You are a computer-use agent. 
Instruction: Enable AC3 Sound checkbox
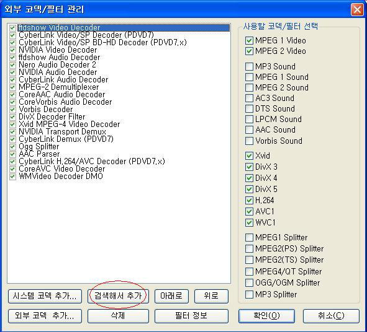pyautogui.click(x=249, y=98)
